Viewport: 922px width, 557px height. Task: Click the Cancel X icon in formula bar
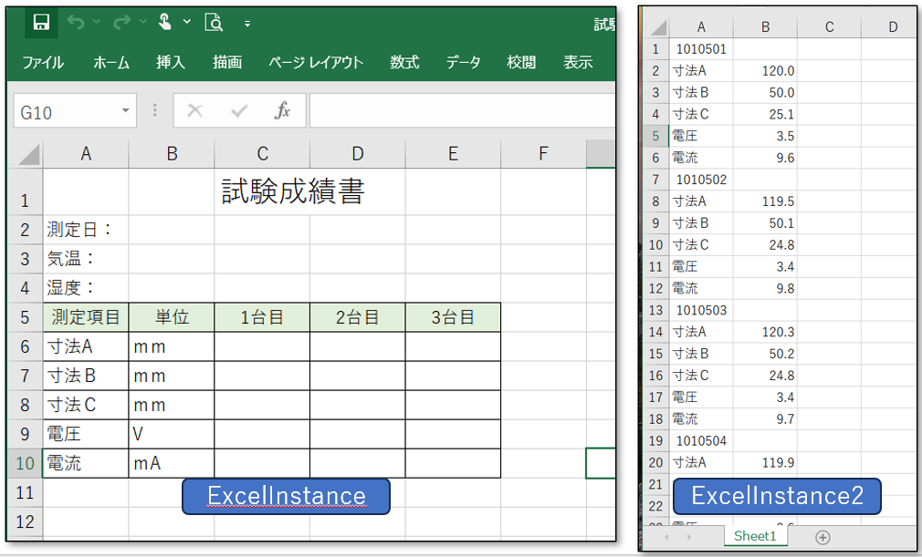[x=194, y=111]
